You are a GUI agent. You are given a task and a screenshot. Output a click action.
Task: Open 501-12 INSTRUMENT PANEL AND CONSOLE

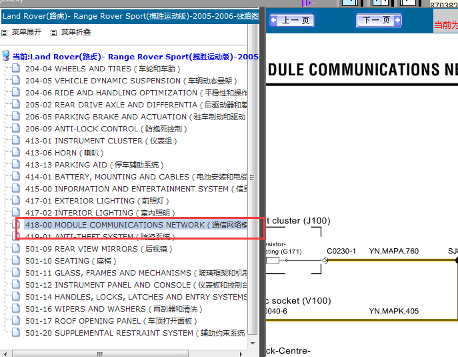[x=136, y=285]
